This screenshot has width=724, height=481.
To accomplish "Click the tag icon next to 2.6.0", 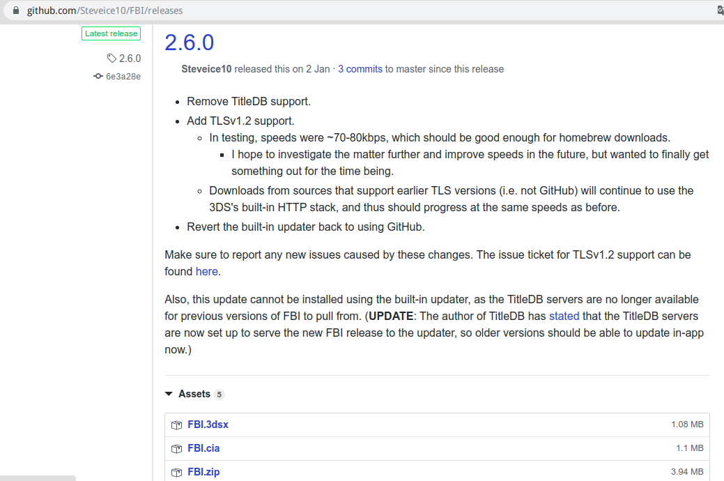I will [111, 59].
